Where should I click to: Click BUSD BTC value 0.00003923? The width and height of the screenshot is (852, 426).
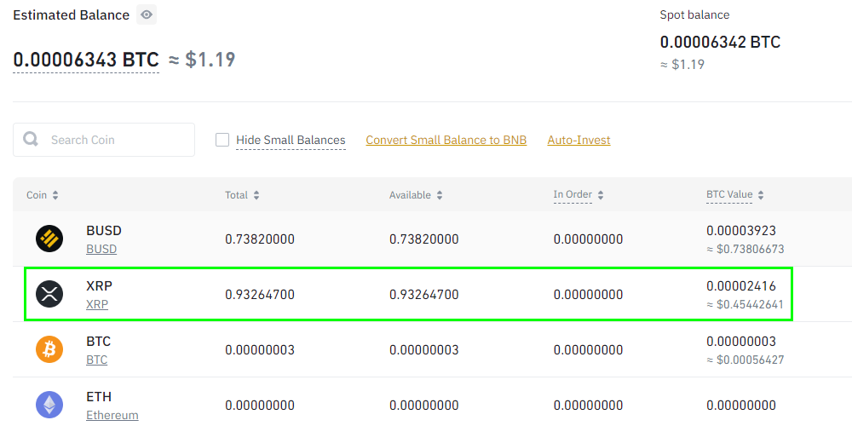coord(741,230)
